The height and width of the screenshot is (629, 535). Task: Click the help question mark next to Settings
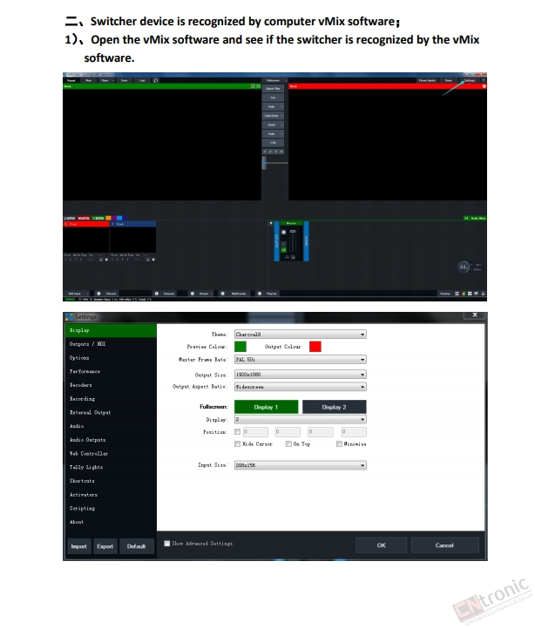(x=484, y=80)
